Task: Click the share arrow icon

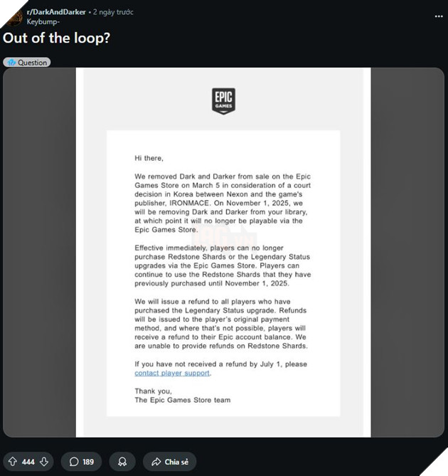Action: click(x=155, y=462)
